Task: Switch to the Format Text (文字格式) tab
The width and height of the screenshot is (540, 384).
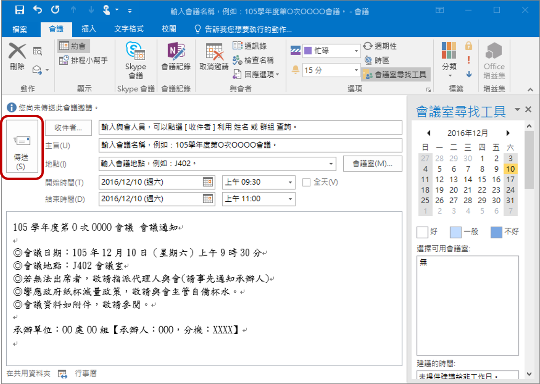Action: click(129, 29)
